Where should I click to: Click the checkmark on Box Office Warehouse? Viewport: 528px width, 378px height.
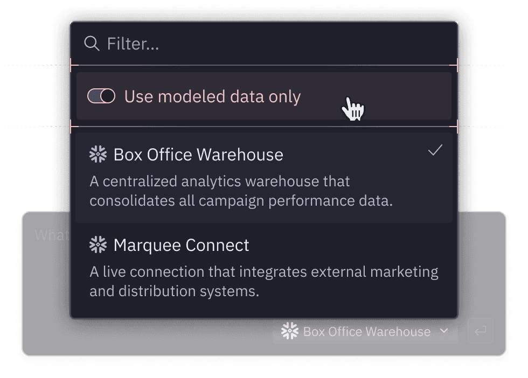[x=435, y=151]
